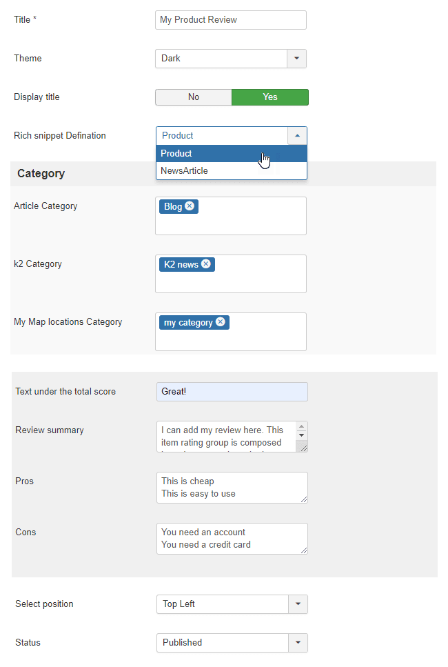Click inside the Cons text area
The height and width of the screenshot is (667, 448).
pos(232,539)
